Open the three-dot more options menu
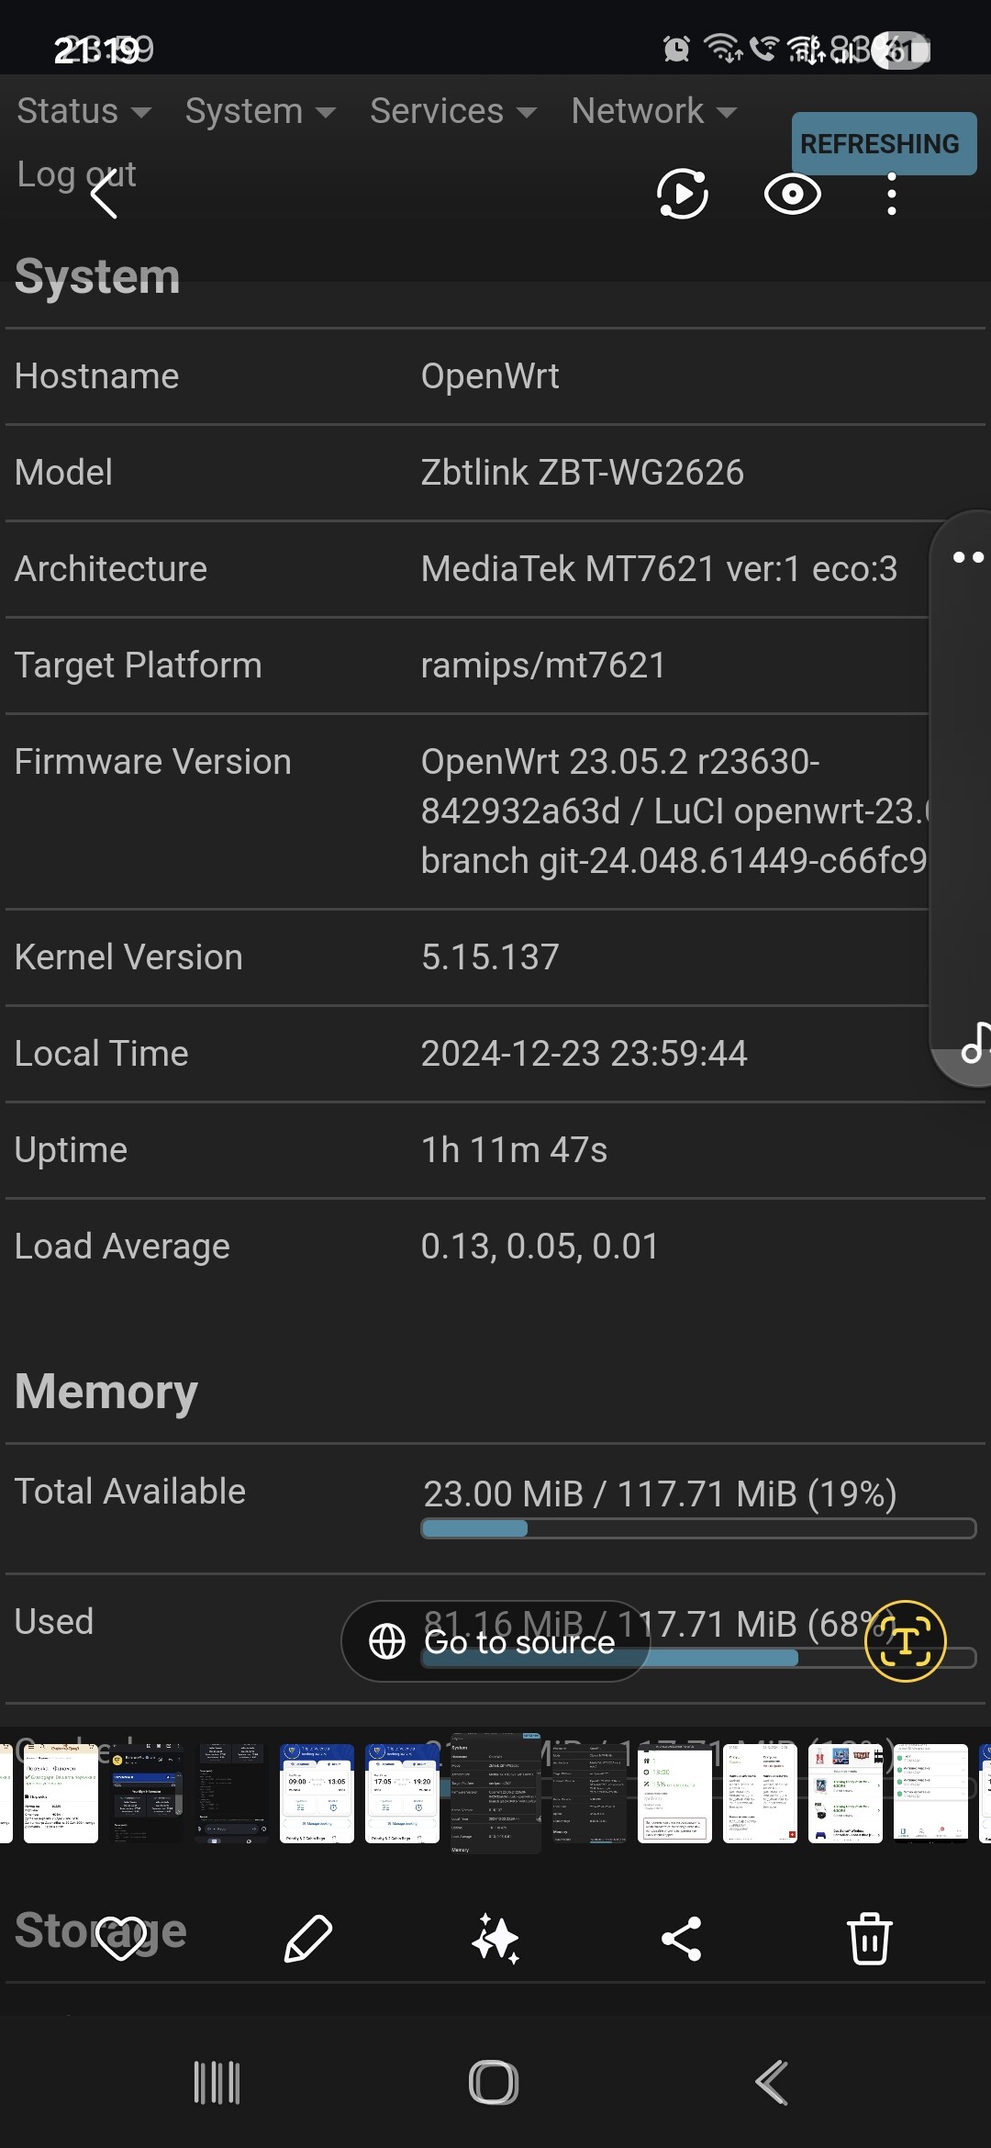 click(891, 195)
